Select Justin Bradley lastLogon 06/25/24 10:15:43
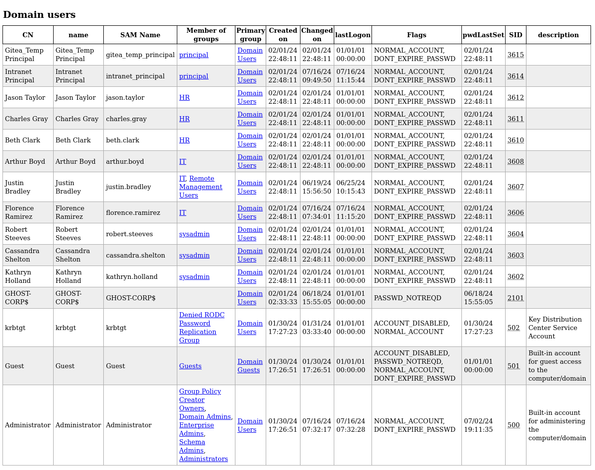 coord(351,187)
